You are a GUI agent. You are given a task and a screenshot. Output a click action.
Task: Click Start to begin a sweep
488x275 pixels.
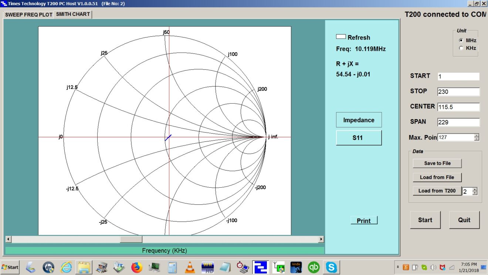[425, 220]
